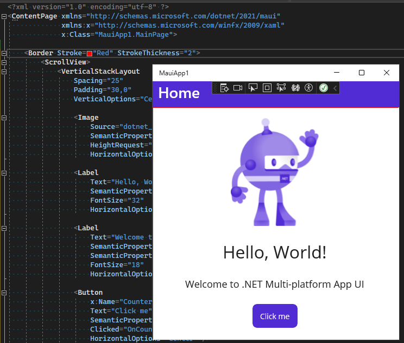Viewport: 404px width, 343px height.
Task: Toggle Display Layout Adorners square icon
Action: click(x=267, y=88)
